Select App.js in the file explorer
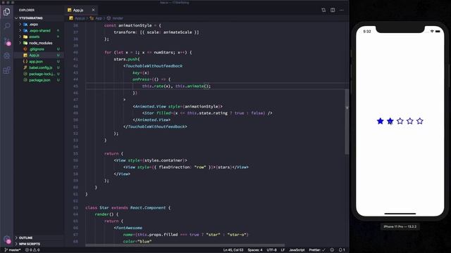The image size is (451, 253). pyautogui.click(x=34, y=55)
